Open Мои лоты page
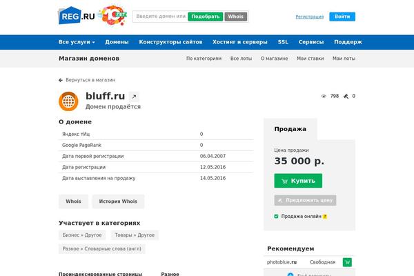Viewport: 414px width, 276px height. pyautogui.click(x=344, y=59)
